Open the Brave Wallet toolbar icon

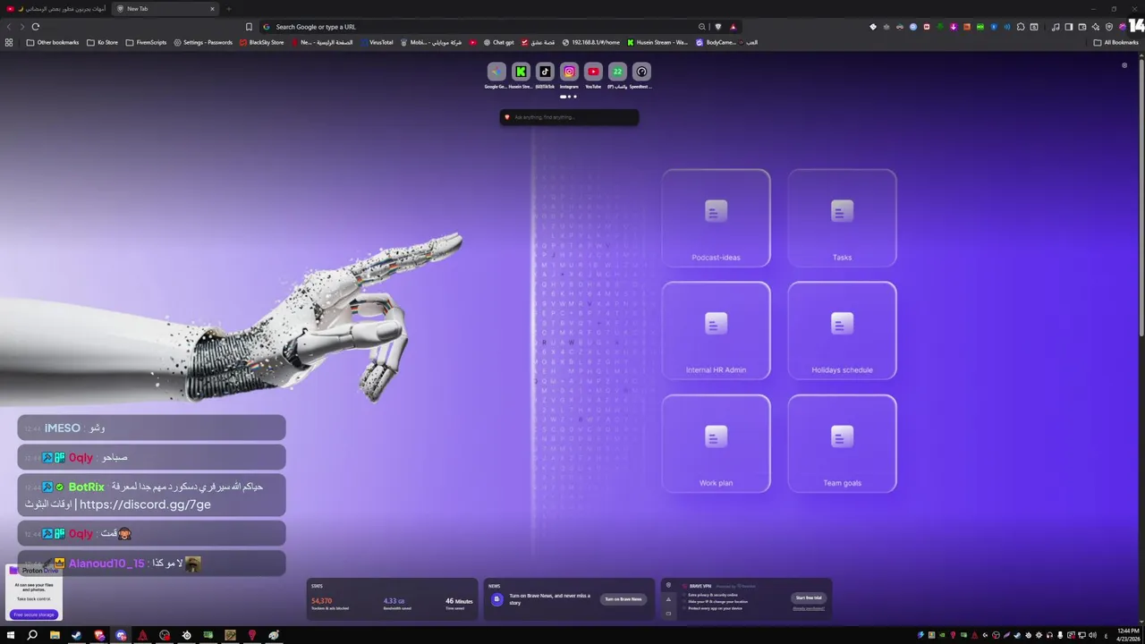[1081, 27]
